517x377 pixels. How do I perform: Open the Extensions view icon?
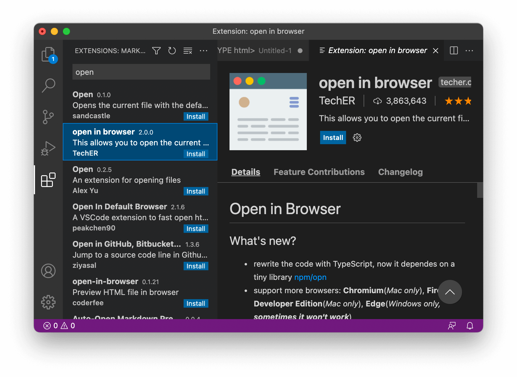[x=48, y=180]
